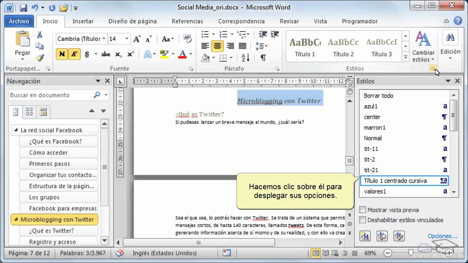The height and width of the screenshot is (263, 468).
Task: Open the Archivo tab
Action: click(19, 21)
